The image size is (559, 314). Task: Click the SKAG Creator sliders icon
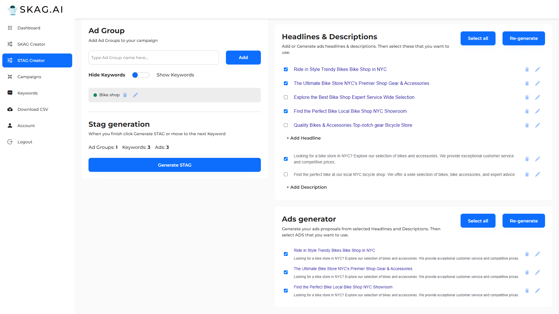pos(10,44)
